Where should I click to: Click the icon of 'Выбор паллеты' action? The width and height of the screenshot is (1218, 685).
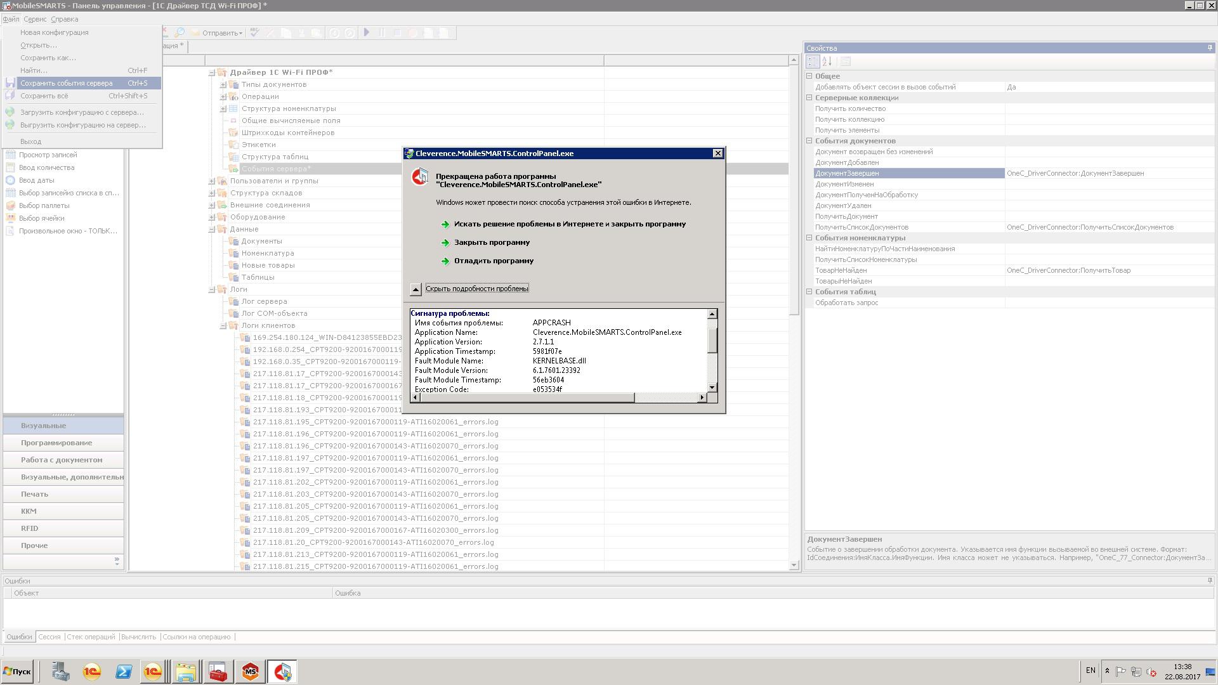(10, 205)
